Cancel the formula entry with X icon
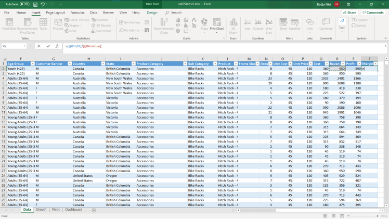389x219 pixels. pyautogui.click(x=38, y=46)
